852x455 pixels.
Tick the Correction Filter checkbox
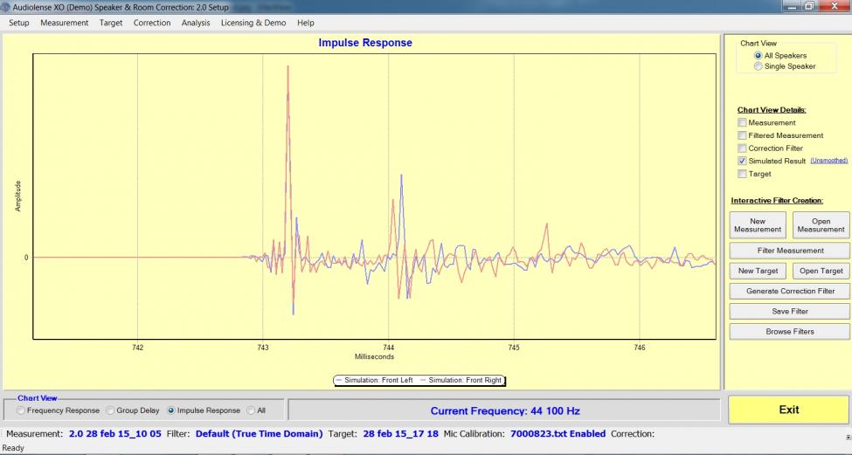pyautogui.click(x=742, y=148)
